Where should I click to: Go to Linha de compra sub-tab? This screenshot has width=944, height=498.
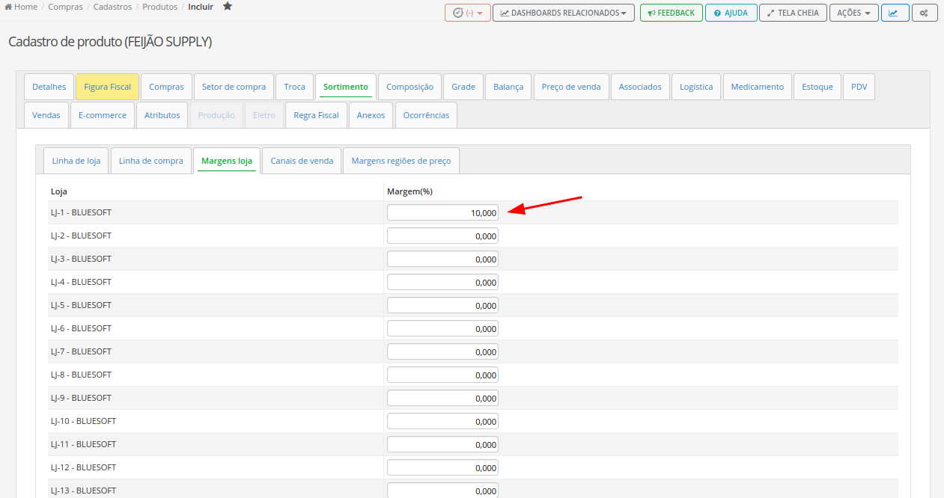click(x=150, y=161)
